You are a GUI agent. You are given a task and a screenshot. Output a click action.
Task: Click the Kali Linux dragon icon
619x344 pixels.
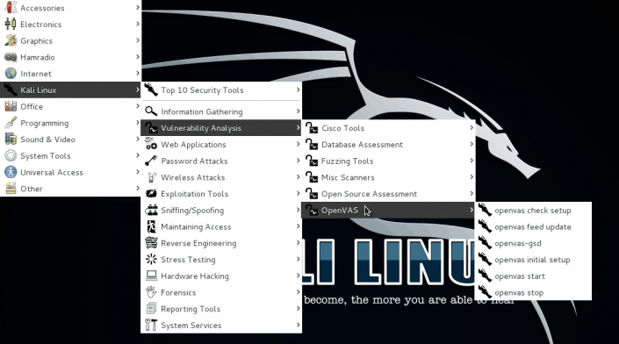tap(11, 90)
